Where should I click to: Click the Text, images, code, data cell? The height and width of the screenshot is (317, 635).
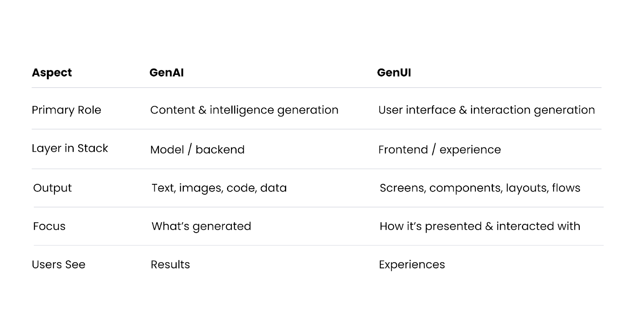219,188
